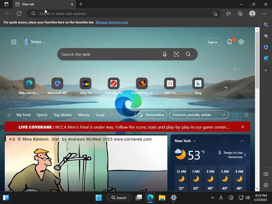Open Settings and more ellipsis menu
272x204 pixels.
pos(264,14)
